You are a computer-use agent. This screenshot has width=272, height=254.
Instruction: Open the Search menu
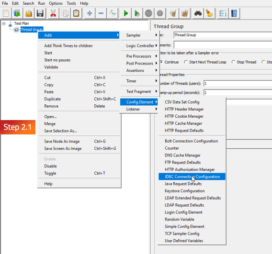pos(28,3)
